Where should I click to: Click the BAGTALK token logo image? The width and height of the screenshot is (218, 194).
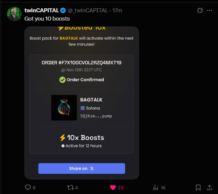click(x=64, y=108)
